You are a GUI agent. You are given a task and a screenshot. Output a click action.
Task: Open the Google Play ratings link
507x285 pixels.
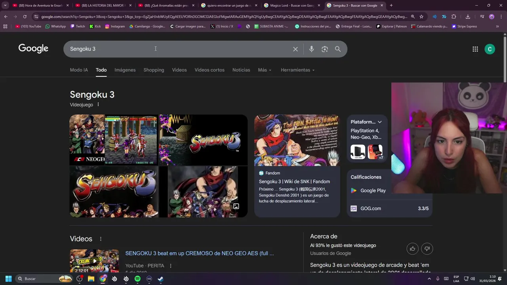pos(373,191)
